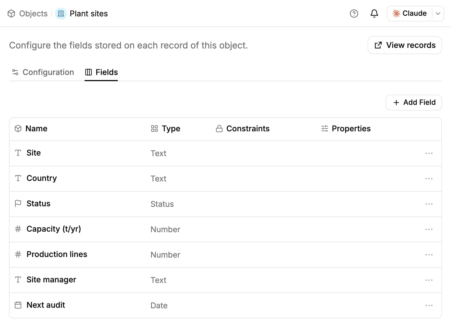The width and height of the screenshot is (451, 319).
Task: Click the calendar icon beside Next audit
Action: point(18,305)
